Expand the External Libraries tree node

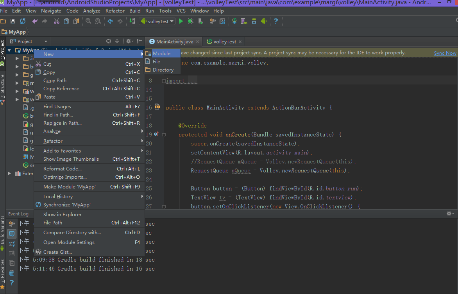[x=9, y=173]
